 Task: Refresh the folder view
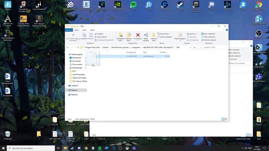(x=195, y=47)
